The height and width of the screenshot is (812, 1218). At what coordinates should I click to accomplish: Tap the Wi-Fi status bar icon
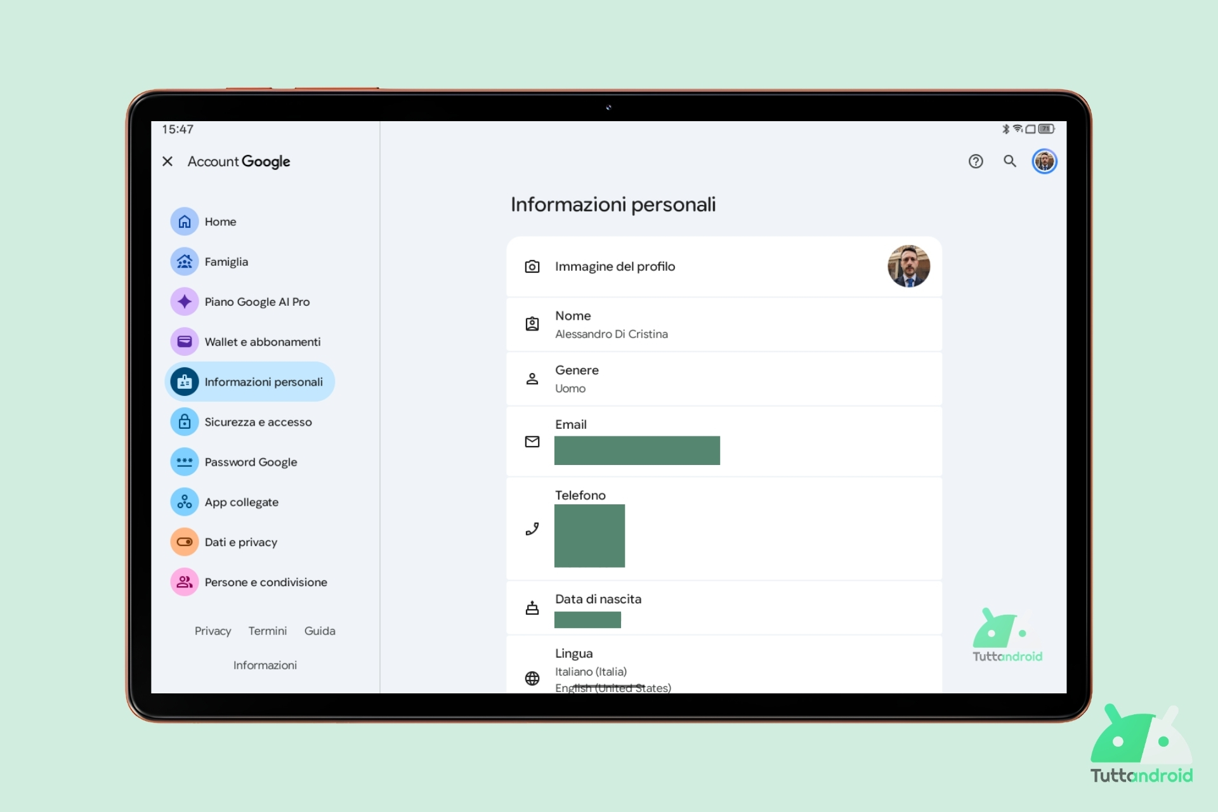[1018, 129]
